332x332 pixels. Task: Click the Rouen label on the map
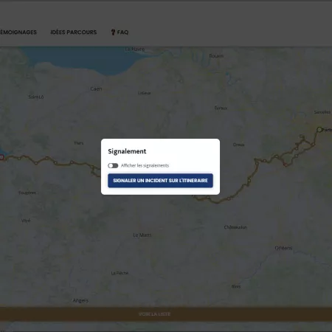pos(216,56)
